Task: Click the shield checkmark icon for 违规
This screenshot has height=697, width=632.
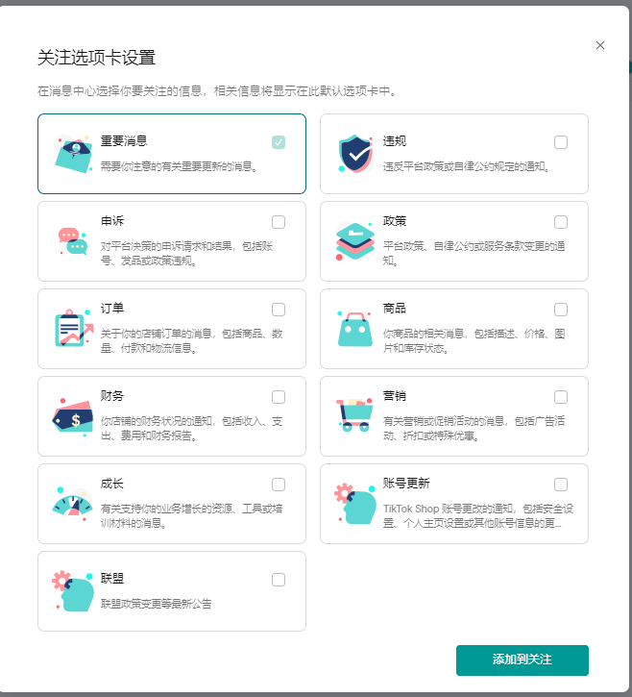Action: [x=355, y=154]
